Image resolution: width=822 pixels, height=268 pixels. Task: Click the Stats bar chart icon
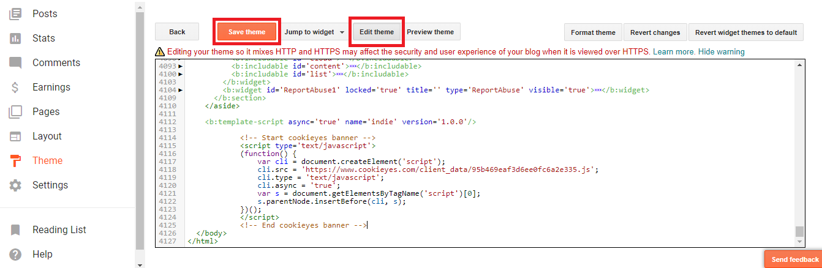[x=15, y=38]
